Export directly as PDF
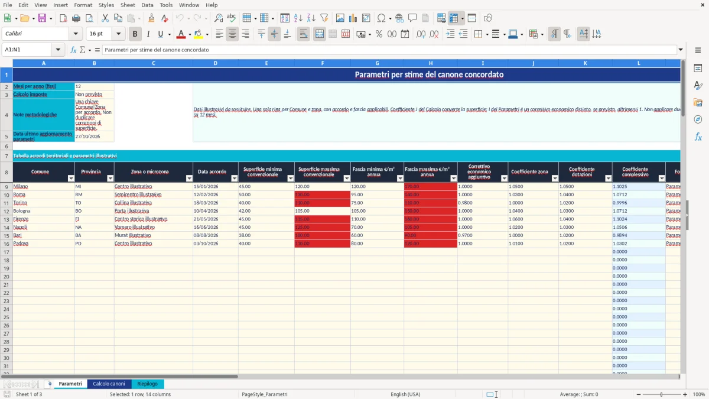The image size is (709, 399). tap(64, 18)
